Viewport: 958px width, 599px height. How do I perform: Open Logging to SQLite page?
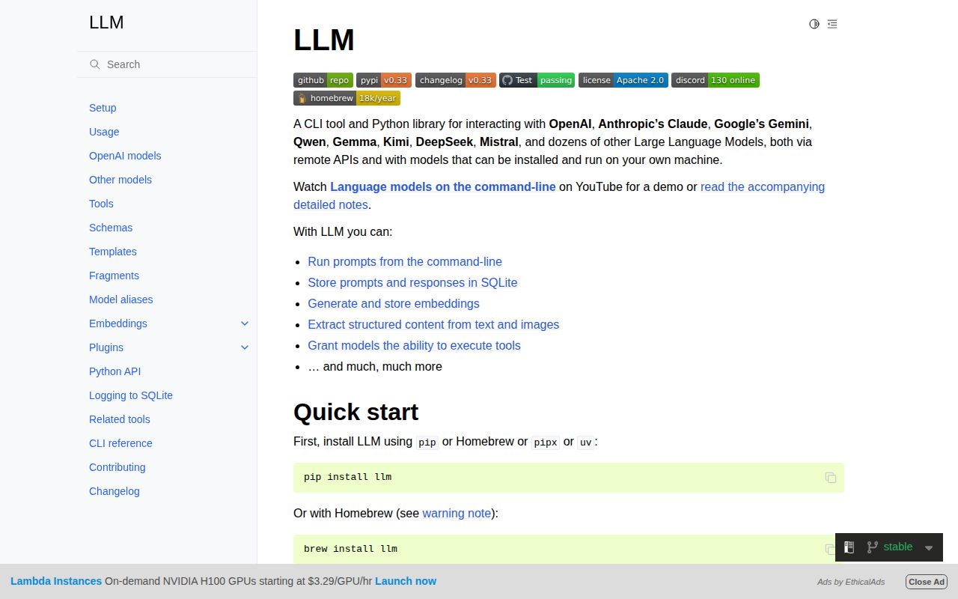[131, 395]
